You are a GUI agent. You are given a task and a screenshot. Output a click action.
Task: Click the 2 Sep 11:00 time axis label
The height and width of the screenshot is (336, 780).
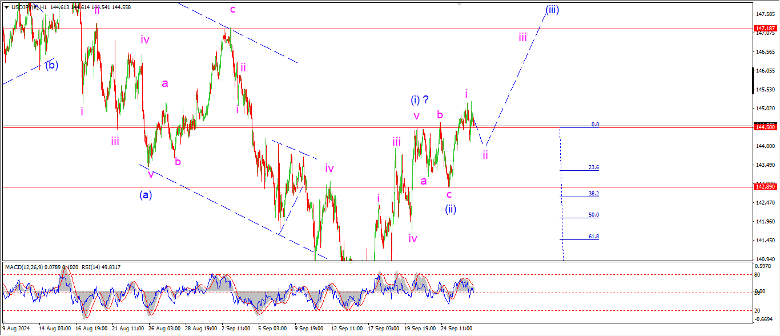235,329
